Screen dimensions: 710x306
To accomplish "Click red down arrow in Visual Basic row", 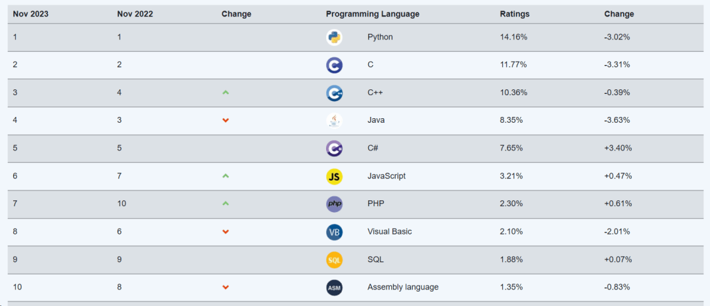I will 225,232.
